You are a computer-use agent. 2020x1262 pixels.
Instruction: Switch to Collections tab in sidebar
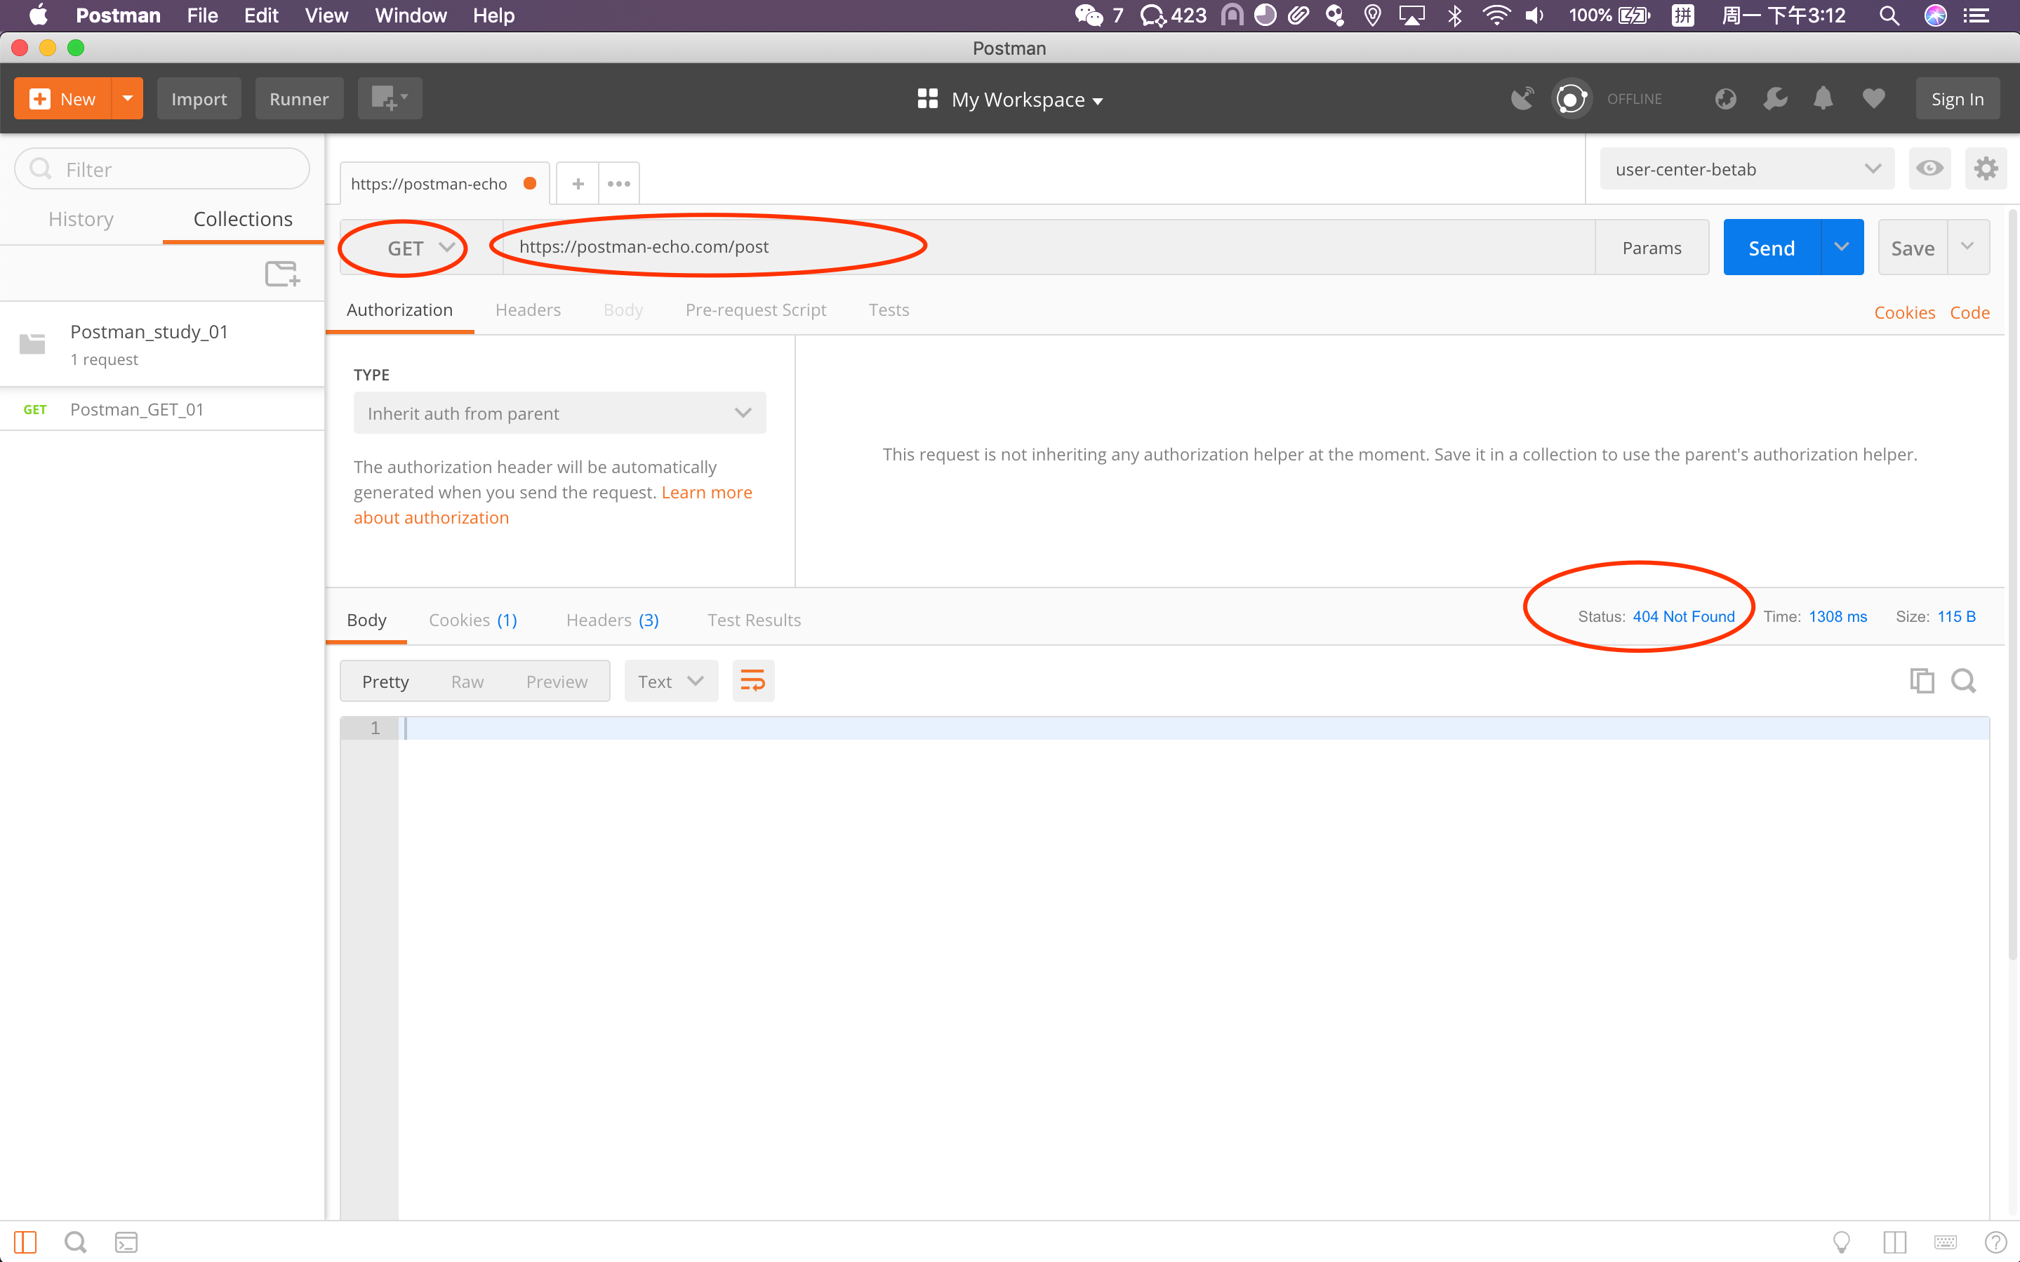tap(243, 219)
